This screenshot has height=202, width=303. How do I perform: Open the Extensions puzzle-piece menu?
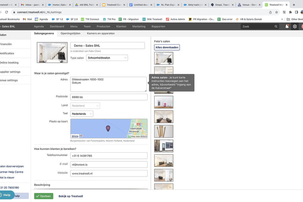pos(290,12)
